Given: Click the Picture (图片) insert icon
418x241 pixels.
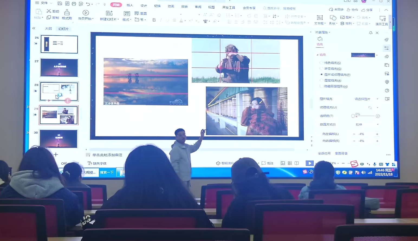Looking at the screenshot, I should point(342,17).
